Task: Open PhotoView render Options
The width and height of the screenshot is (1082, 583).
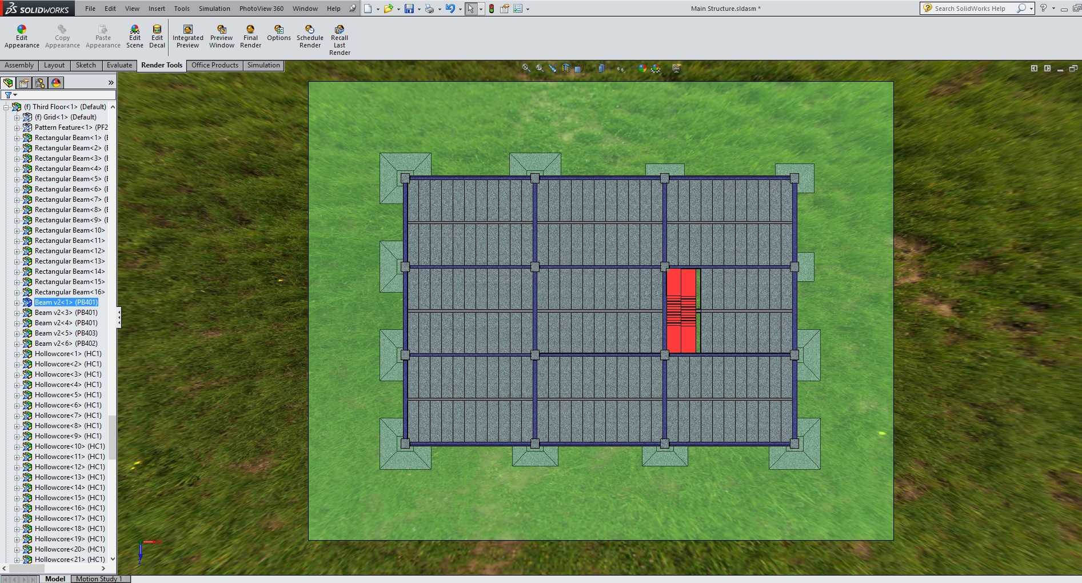Action: (279, 33)
